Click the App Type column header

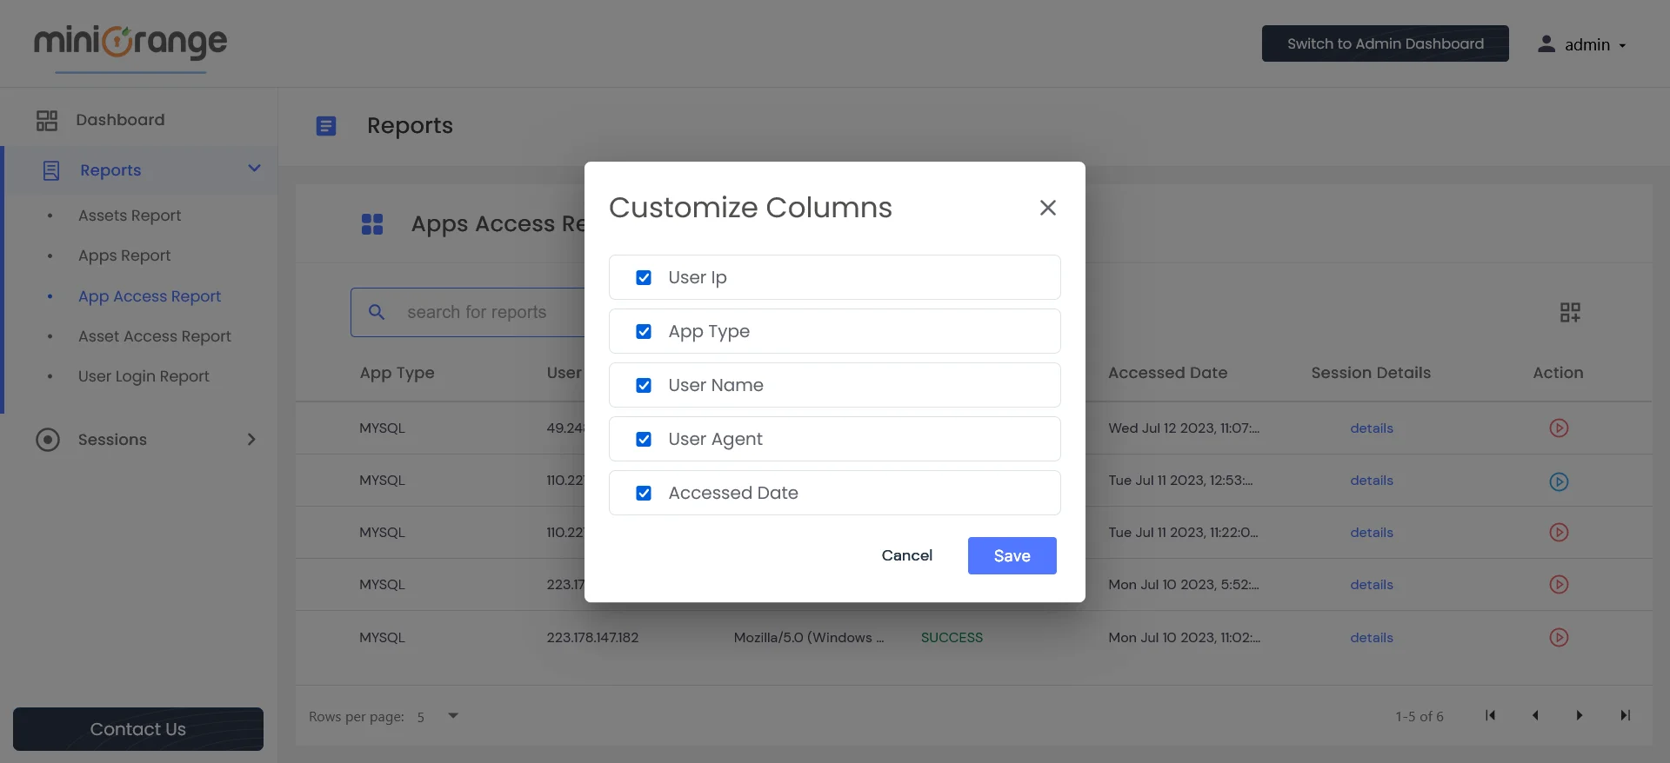(x=397, y=373)
